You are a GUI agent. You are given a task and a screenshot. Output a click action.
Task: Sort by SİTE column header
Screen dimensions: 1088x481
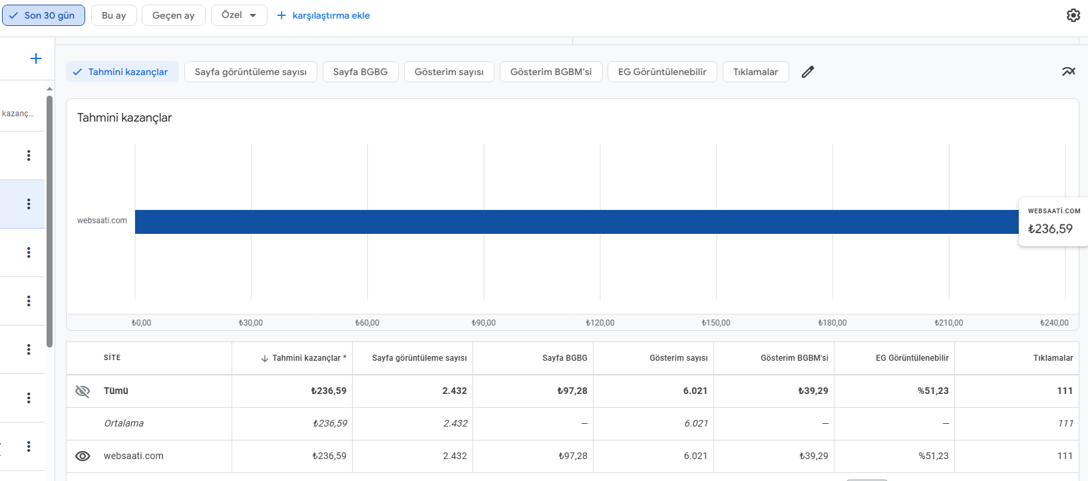click(x=112, y=358)
